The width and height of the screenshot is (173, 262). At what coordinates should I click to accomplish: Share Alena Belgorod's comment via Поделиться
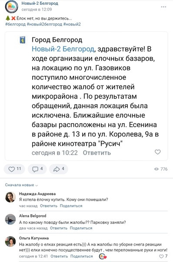(81, 228)
